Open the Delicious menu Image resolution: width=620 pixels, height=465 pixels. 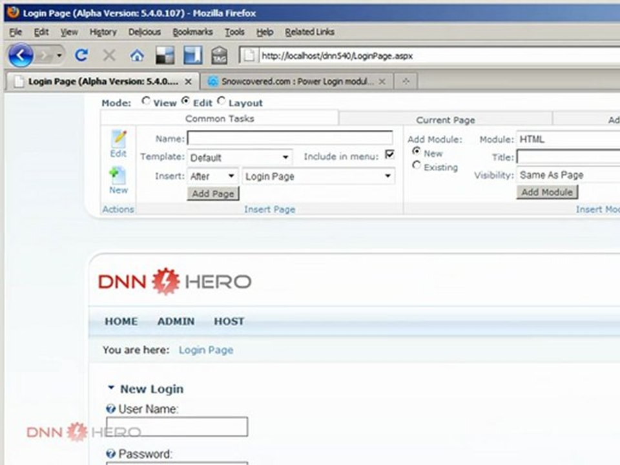point(144,32)
